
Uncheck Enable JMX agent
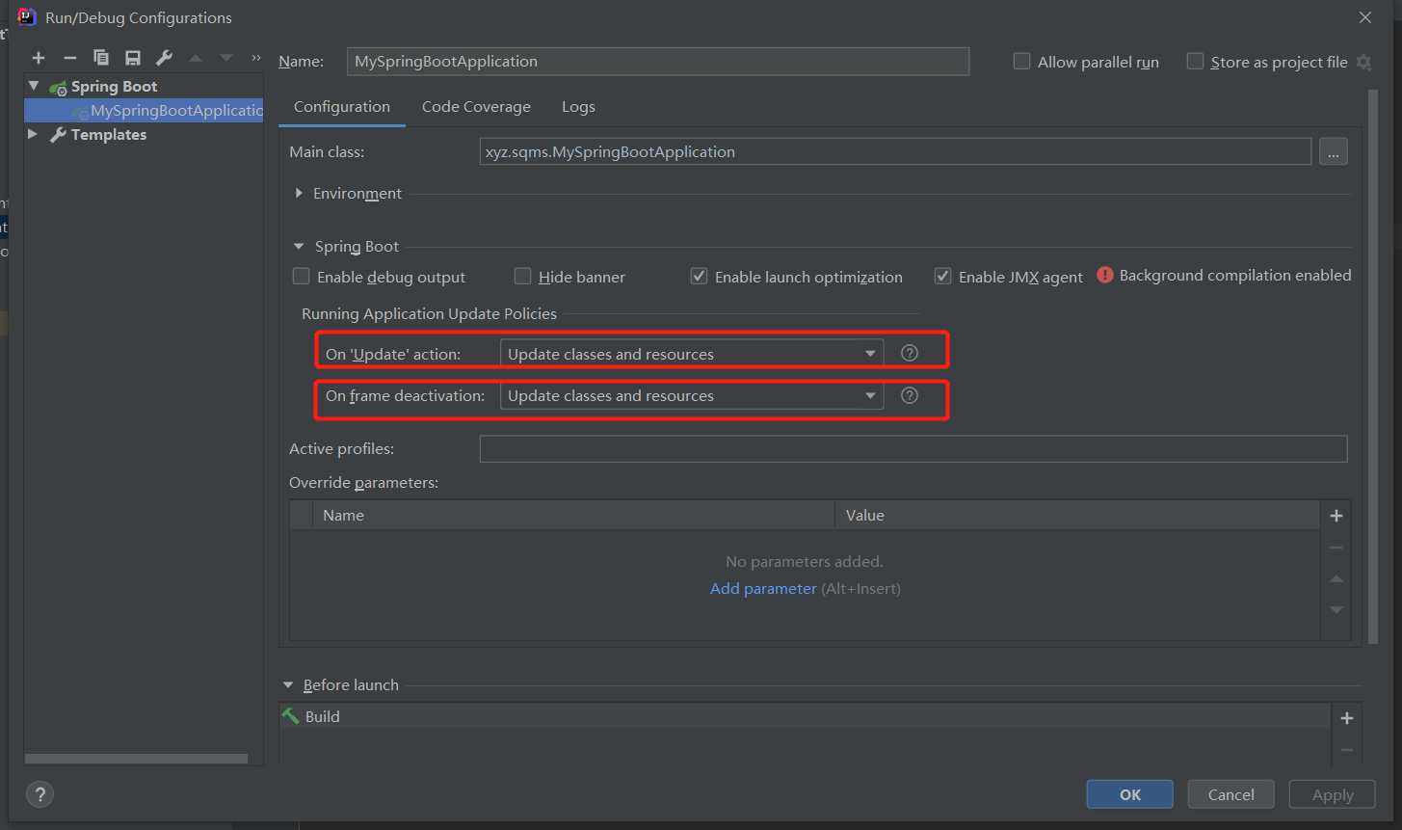pyautogui.click(x=943, y=277)
